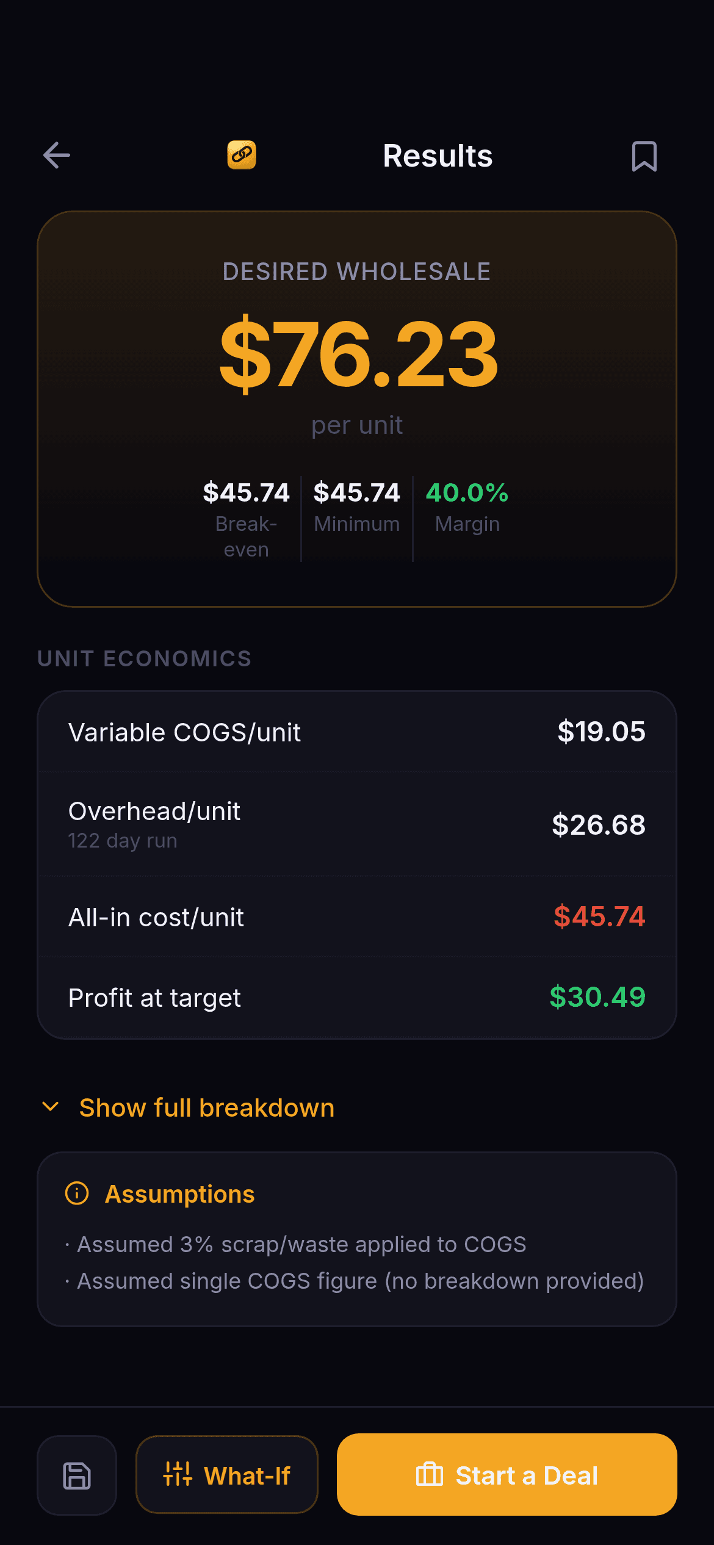
Task: Bookmark these results using the bookmark icon
Action: (x=644, y=156)
